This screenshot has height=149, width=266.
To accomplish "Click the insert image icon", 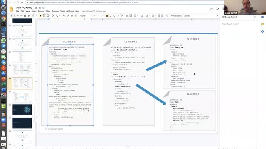I will [x=48, y=16].
